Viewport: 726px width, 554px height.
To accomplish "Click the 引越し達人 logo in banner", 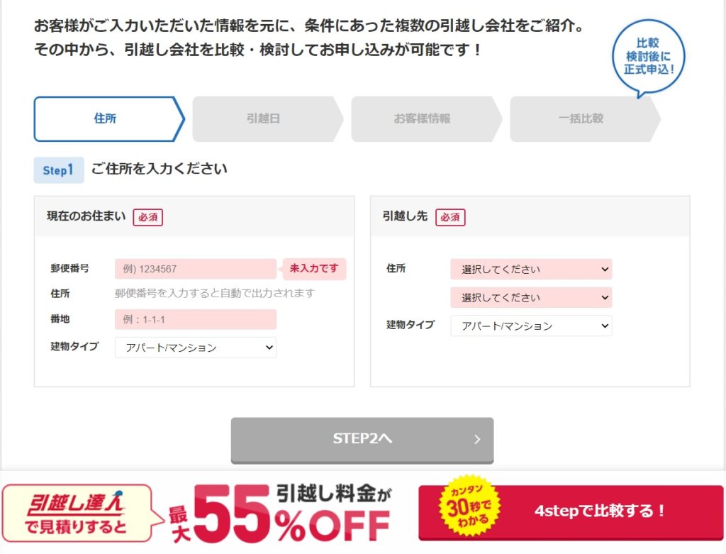I will pyautogui.click(x=75, y=504).
